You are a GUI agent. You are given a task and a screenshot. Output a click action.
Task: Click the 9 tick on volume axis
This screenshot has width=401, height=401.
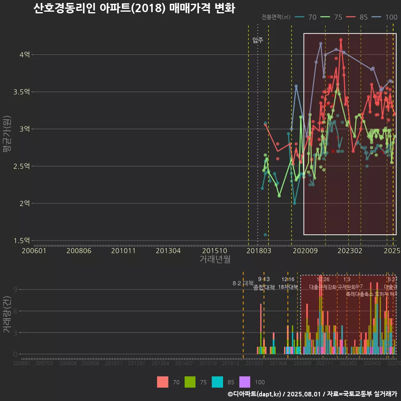(15, 289)
